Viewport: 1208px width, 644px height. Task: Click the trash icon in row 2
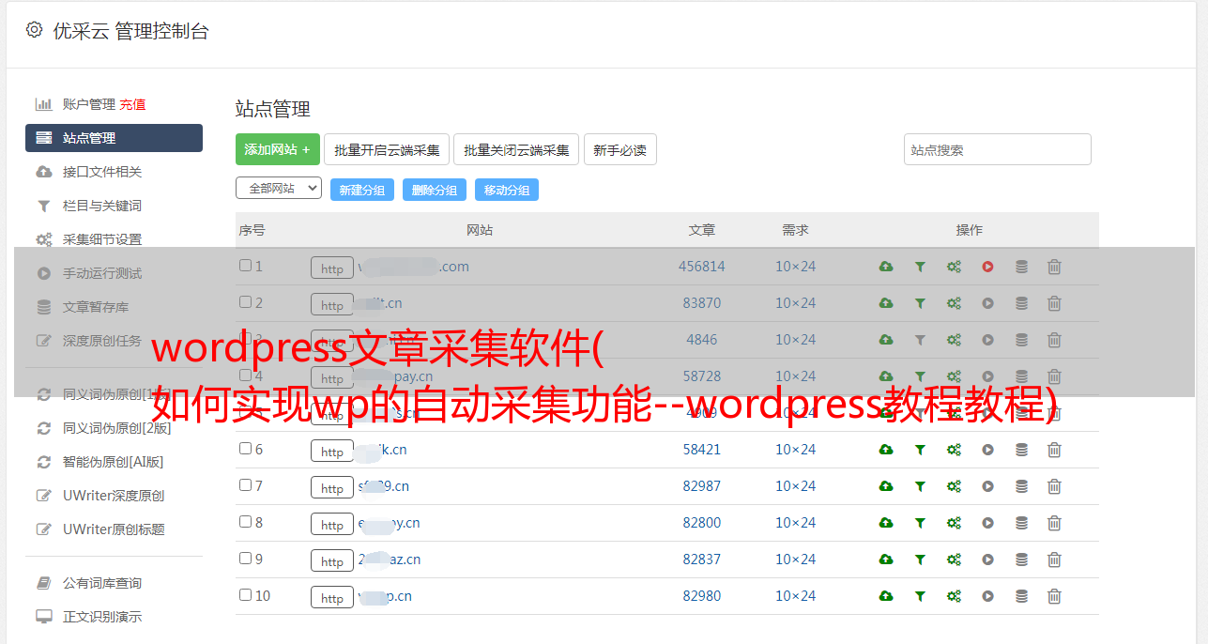[1054, 303]
